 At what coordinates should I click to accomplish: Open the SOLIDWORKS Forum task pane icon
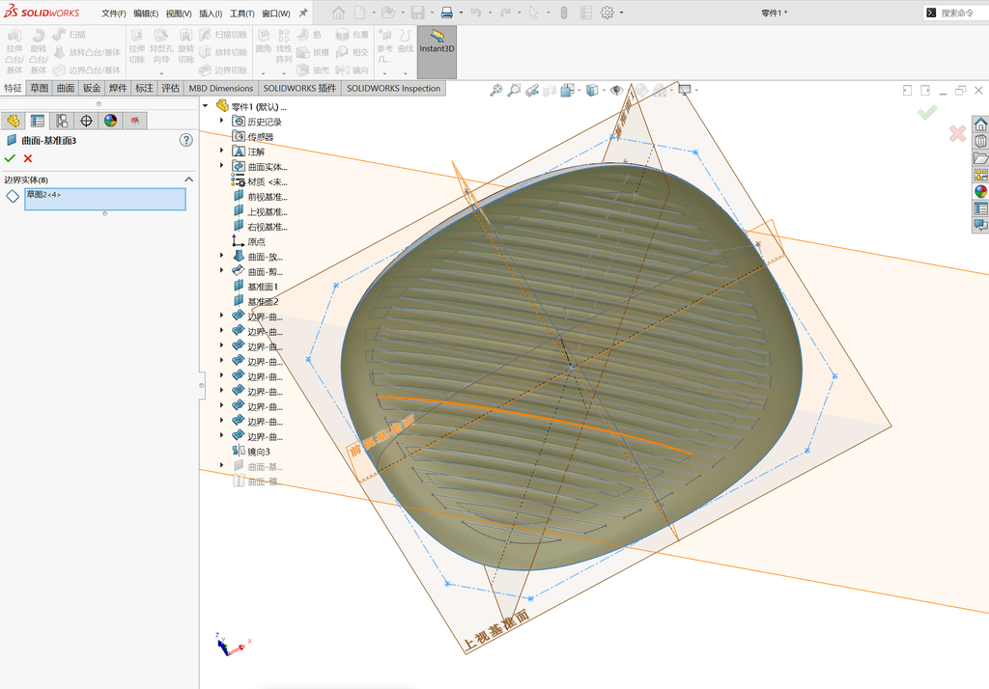(x=980, y=225)
